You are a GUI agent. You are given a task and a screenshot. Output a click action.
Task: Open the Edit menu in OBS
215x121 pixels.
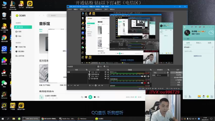(76, 9)
